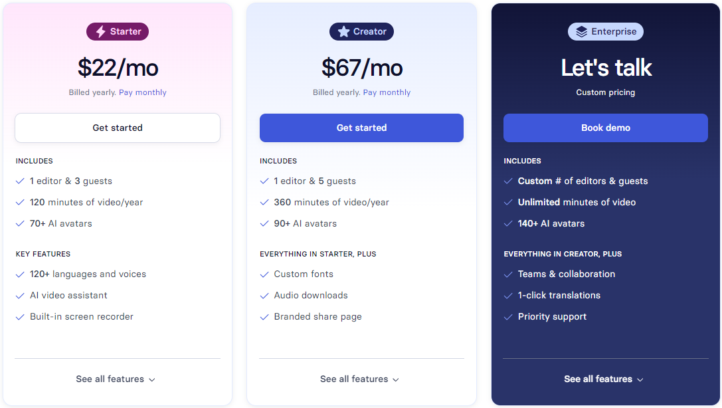Select the Enterprise plan badge

coord(605,31)
